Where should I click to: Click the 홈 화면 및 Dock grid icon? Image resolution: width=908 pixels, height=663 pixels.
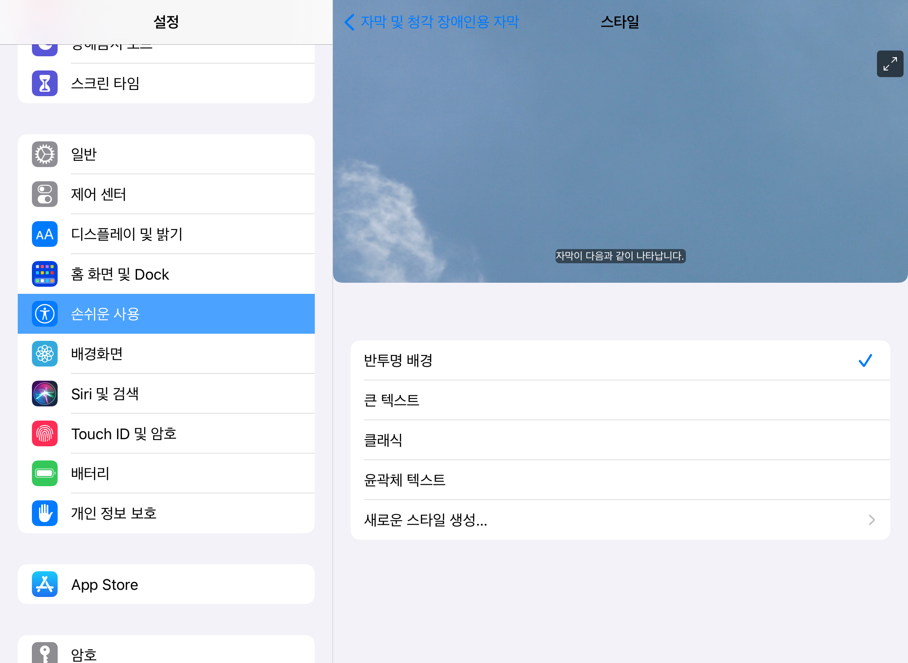click(45, 274)
